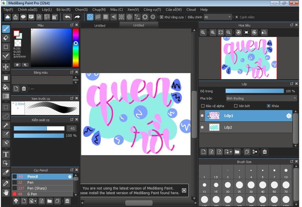Enable the Parallel snap guide

pos(98,17)
